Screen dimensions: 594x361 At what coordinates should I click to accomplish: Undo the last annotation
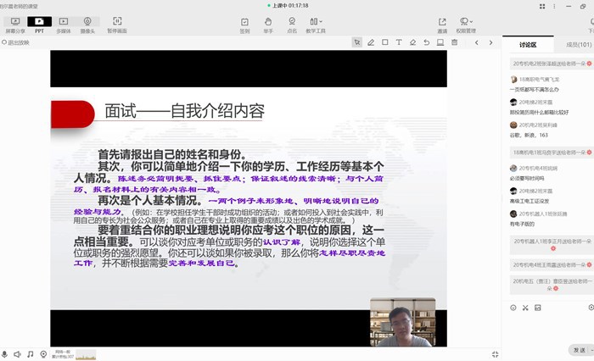coord(428,42)
